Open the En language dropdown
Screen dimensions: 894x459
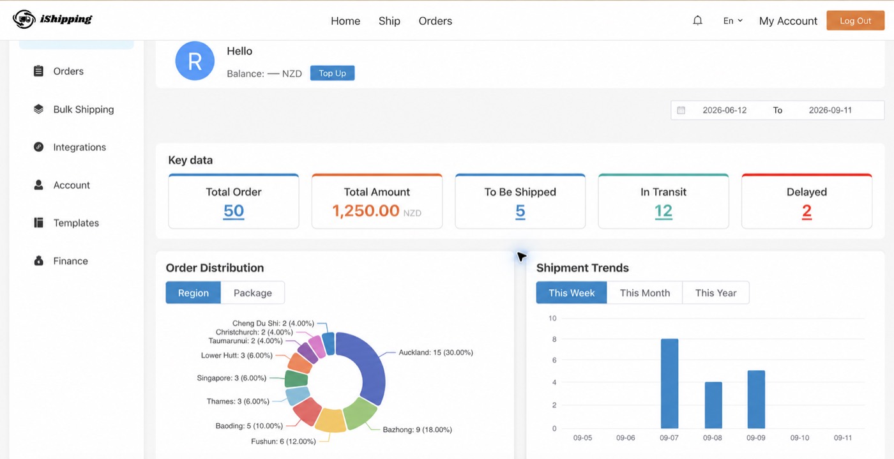coord(732,20)
